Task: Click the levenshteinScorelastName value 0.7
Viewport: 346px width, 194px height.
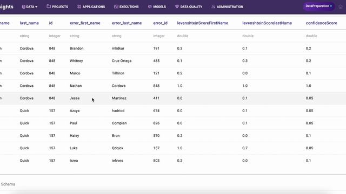Action: [x=245, y=148]
